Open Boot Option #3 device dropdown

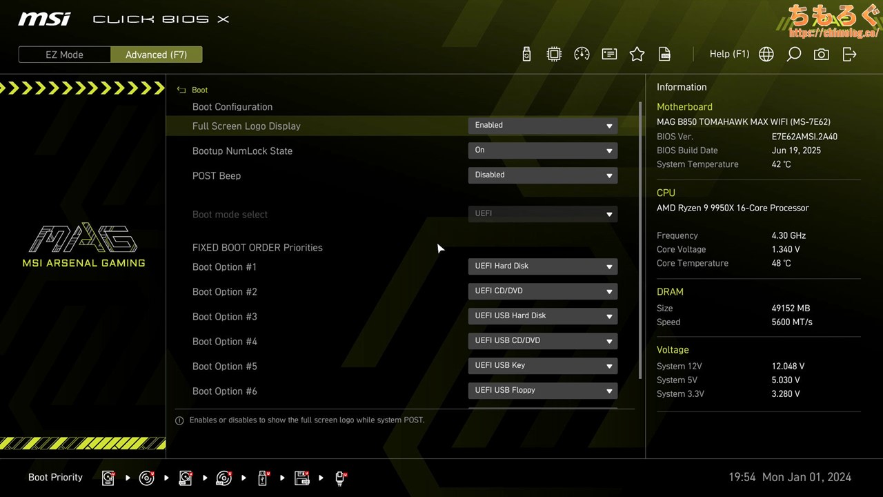(542, 316)
